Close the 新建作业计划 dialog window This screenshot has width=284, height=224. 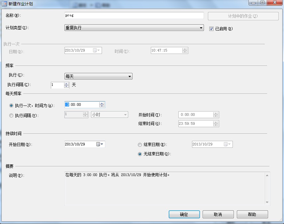pos(275,3)
